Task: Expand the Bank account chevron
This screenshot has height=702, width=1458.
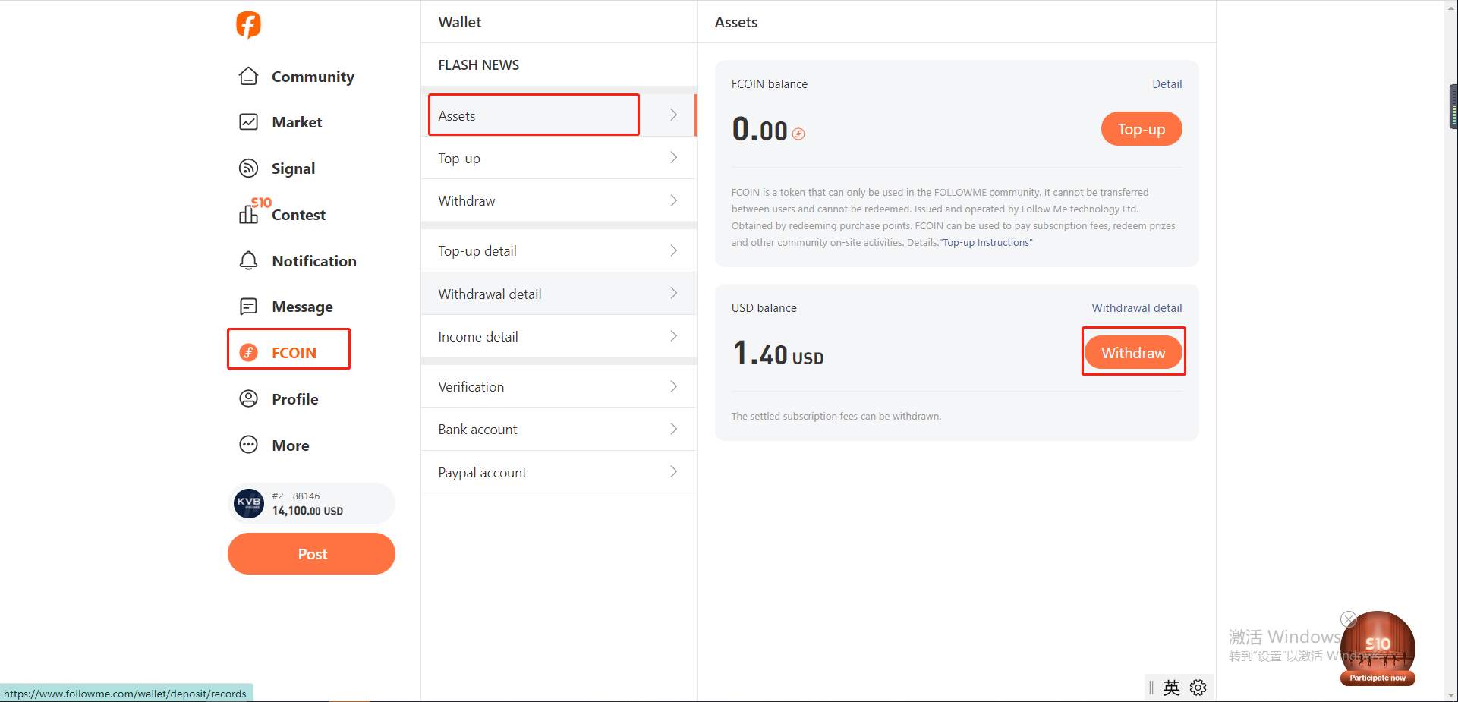Action: pos(673,429)
